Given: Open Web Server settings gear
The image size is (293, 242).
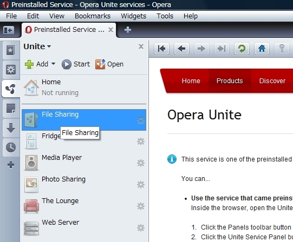Looking at the screenshot, I should coord(141,228).
